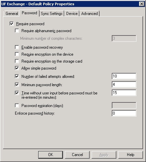Check Require encryption on the device
This screenshot has width=146, height=162.
click(x=17, y=54)
